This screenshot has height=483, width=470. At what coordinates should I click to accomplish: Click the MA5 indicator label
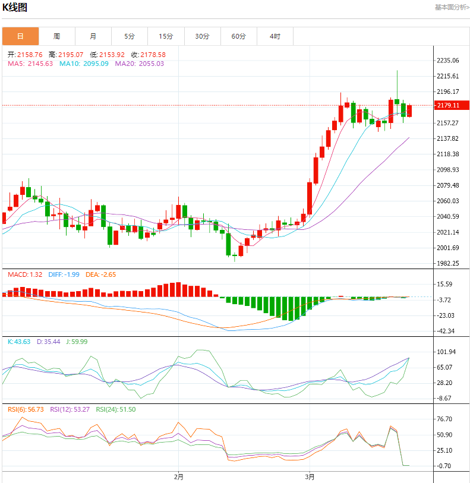[x=30, y=64]
